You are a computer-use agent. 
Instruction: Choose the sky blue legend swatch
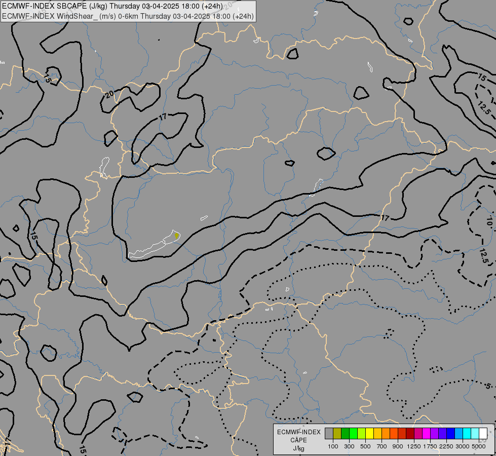(459, 434)
